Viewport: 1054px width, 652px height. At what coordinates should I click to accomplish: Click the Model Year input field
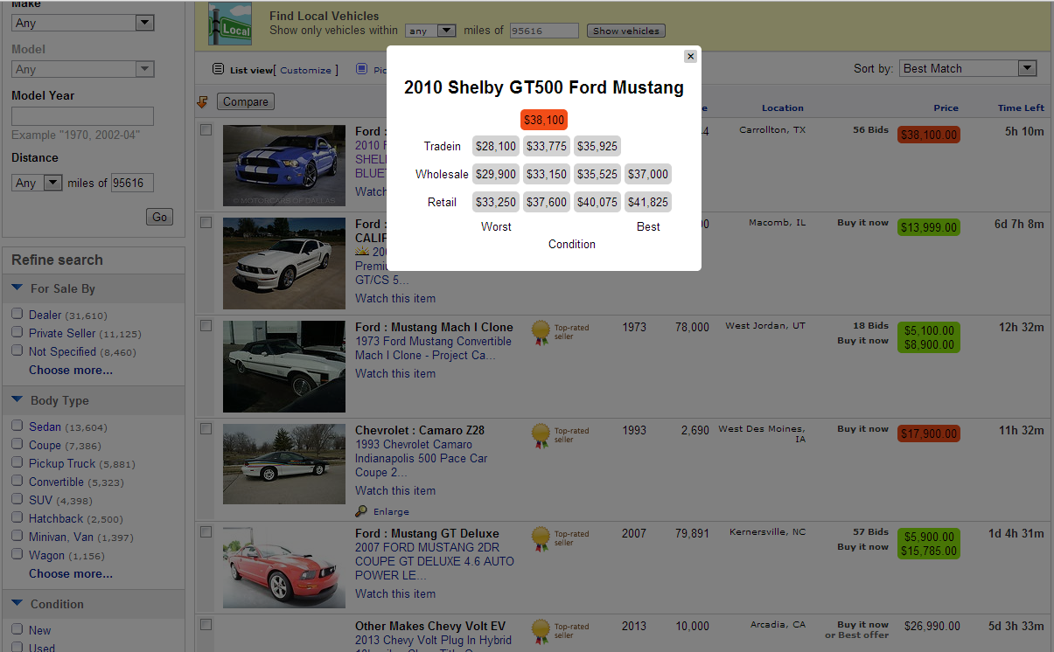[x=82, y=116]
